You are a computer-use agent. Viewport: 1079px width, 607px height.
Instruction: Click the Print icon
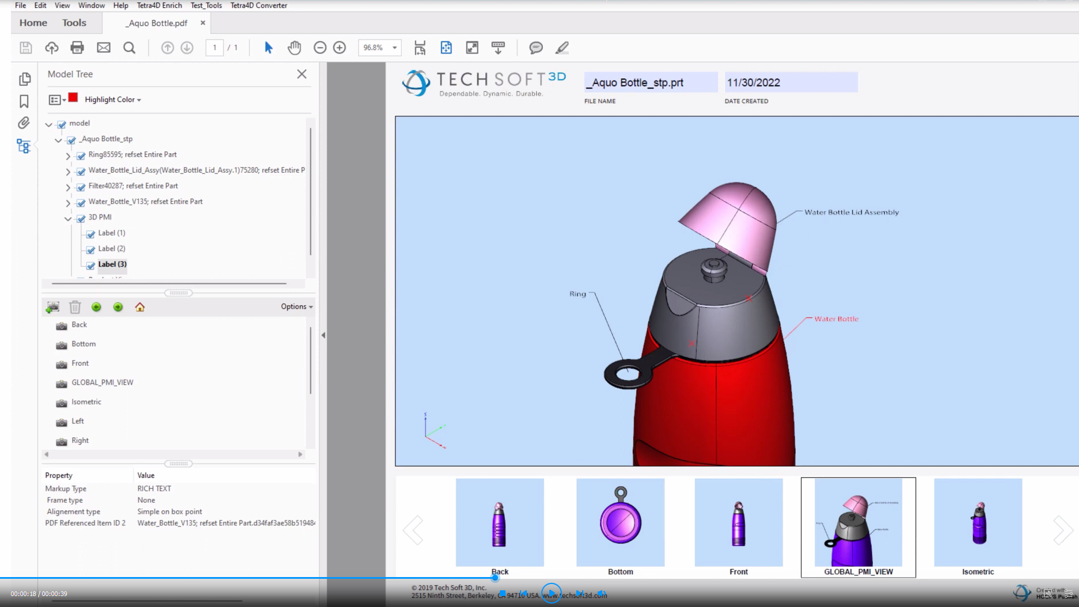coord(77,48)
